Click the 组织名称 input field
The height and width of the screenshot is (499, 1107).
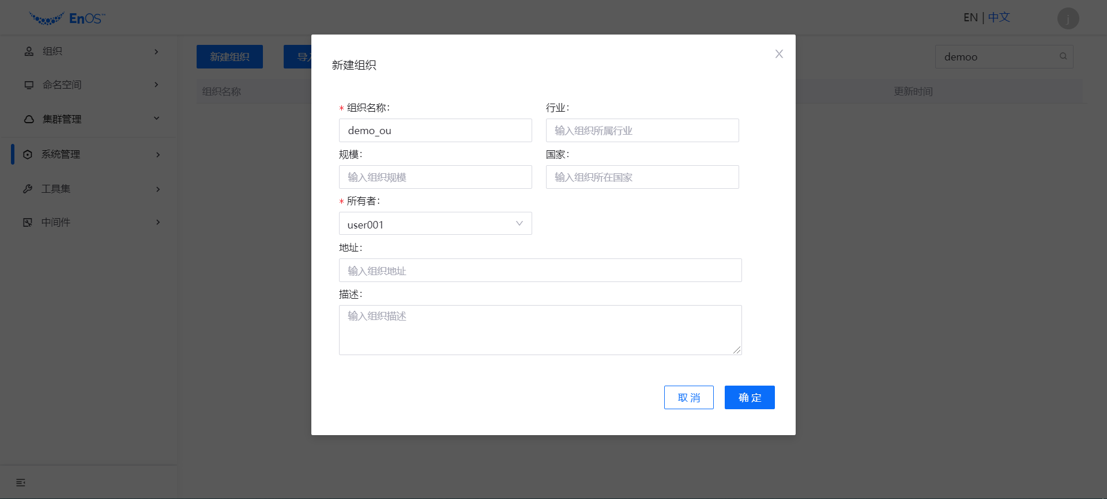coord(435,131)
